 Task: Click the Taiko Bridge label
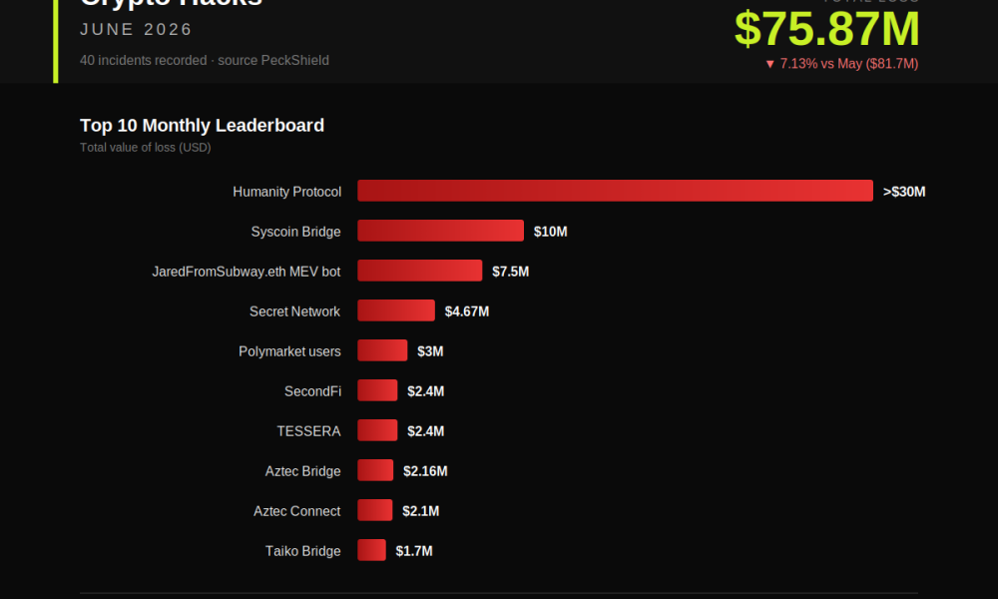click(303, 551)
